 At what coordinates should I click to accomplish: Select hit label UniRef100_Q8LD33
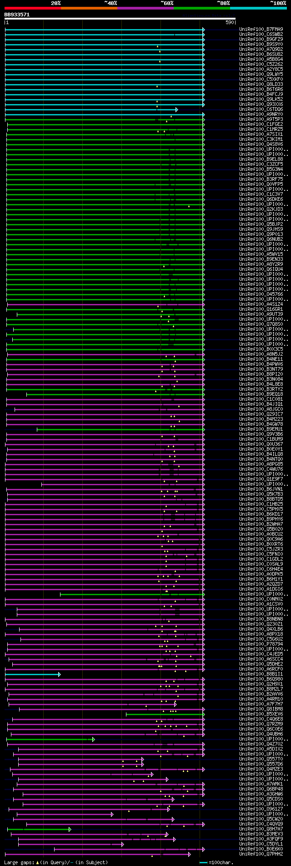[x=261, y=85]
